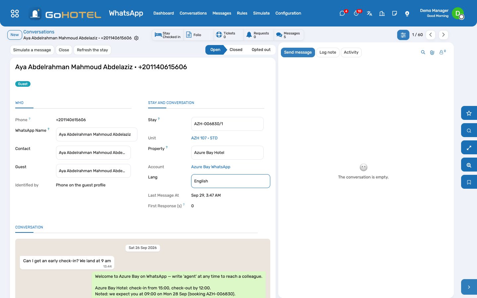Screen dimensions: 477x298
Task: Click the lightbulb tips icon
Action: 407,13
